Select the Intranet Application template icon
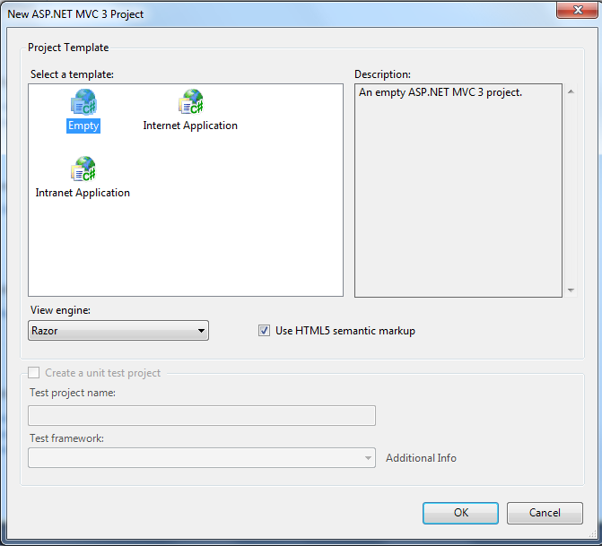 click(83, 169)
